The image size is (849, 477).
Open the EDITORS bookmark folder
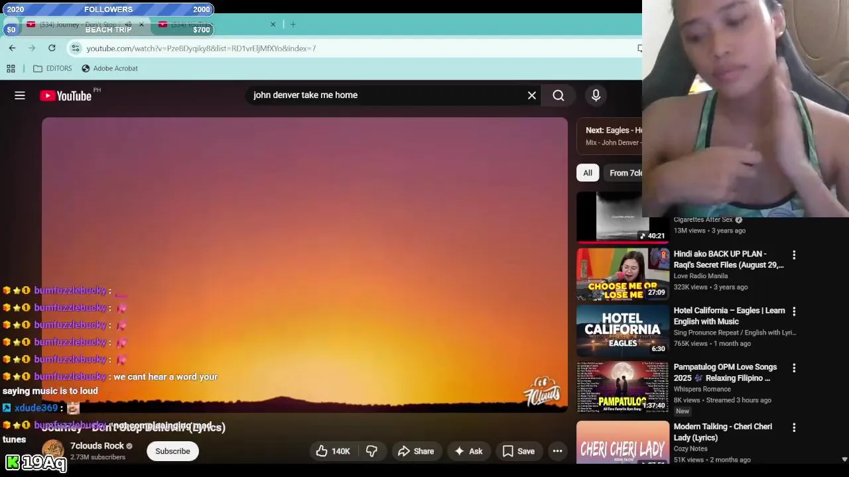[x=52, y=68]
